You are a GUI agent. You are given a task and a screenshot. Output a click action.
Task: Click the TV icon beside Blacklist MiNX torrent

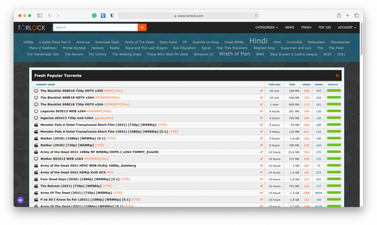(36, 91)
